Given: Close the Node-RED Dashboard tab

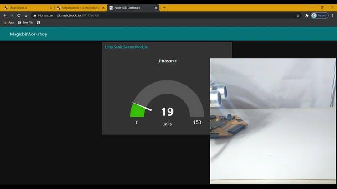Looking at the screenshot, I should (x=157, y=8).
